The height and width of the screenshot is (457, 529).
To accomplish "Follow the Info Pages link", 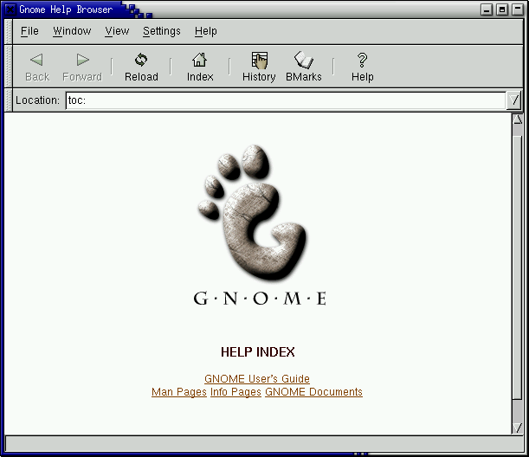I will [235, 392].
